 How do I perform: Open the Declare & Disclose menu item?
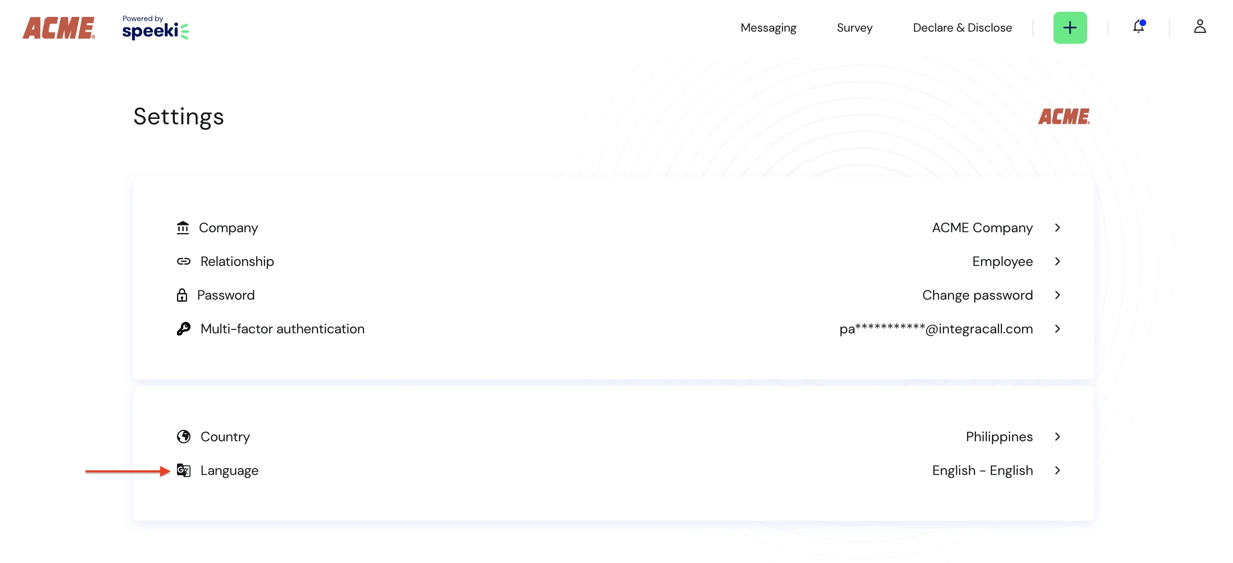962,28
